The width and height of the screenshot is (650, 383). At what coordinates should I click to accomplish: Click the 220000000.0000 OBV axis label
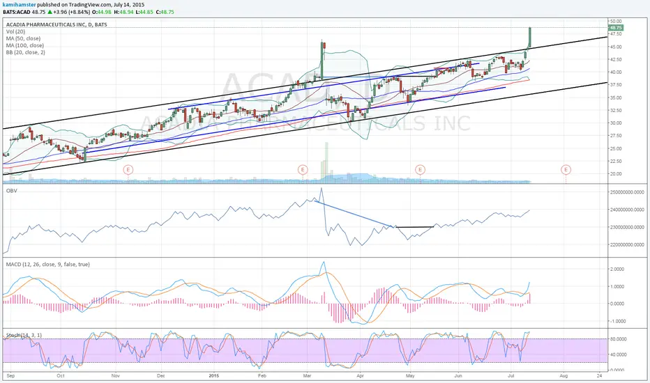[627, 244]
